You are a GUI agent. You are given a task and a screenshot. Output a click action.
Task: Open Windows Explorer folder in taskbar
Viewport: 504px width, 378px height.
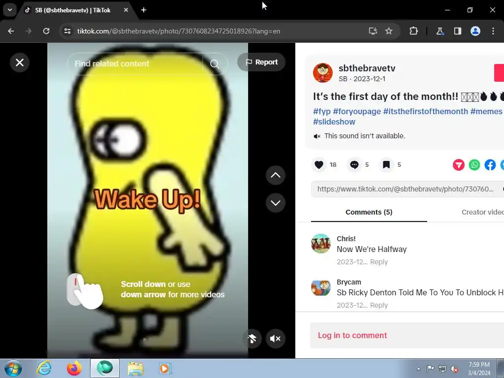coord(135,368)
